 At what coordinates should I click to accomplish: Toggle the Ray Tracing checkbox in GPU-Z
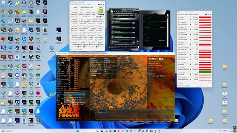pyautogui.click(x=84, y=47)
